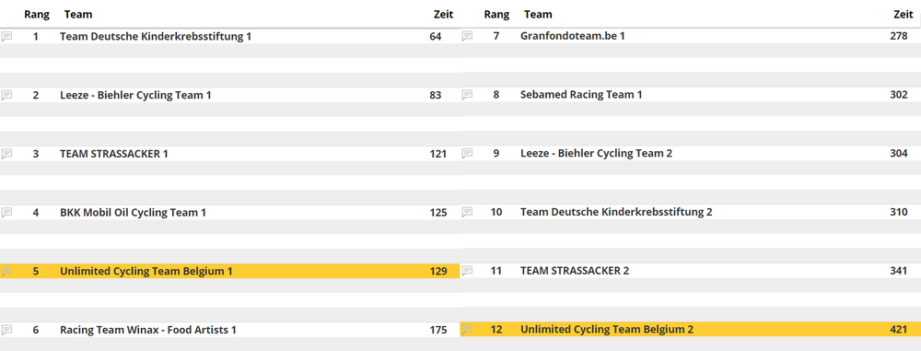Click comment icon beside TEAM STRASSACKER 2
The image size is (921, 351).
click(x=467, y=271)
